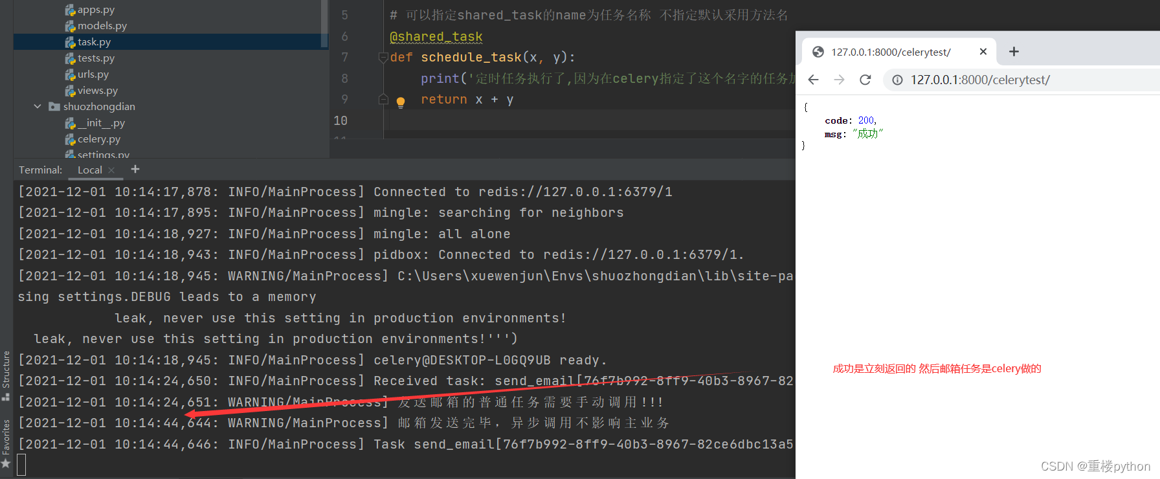Click the Python file icon of celery.py
Image resolution: width=1160 pixels, height=479 pixels.
coord(71,139)
